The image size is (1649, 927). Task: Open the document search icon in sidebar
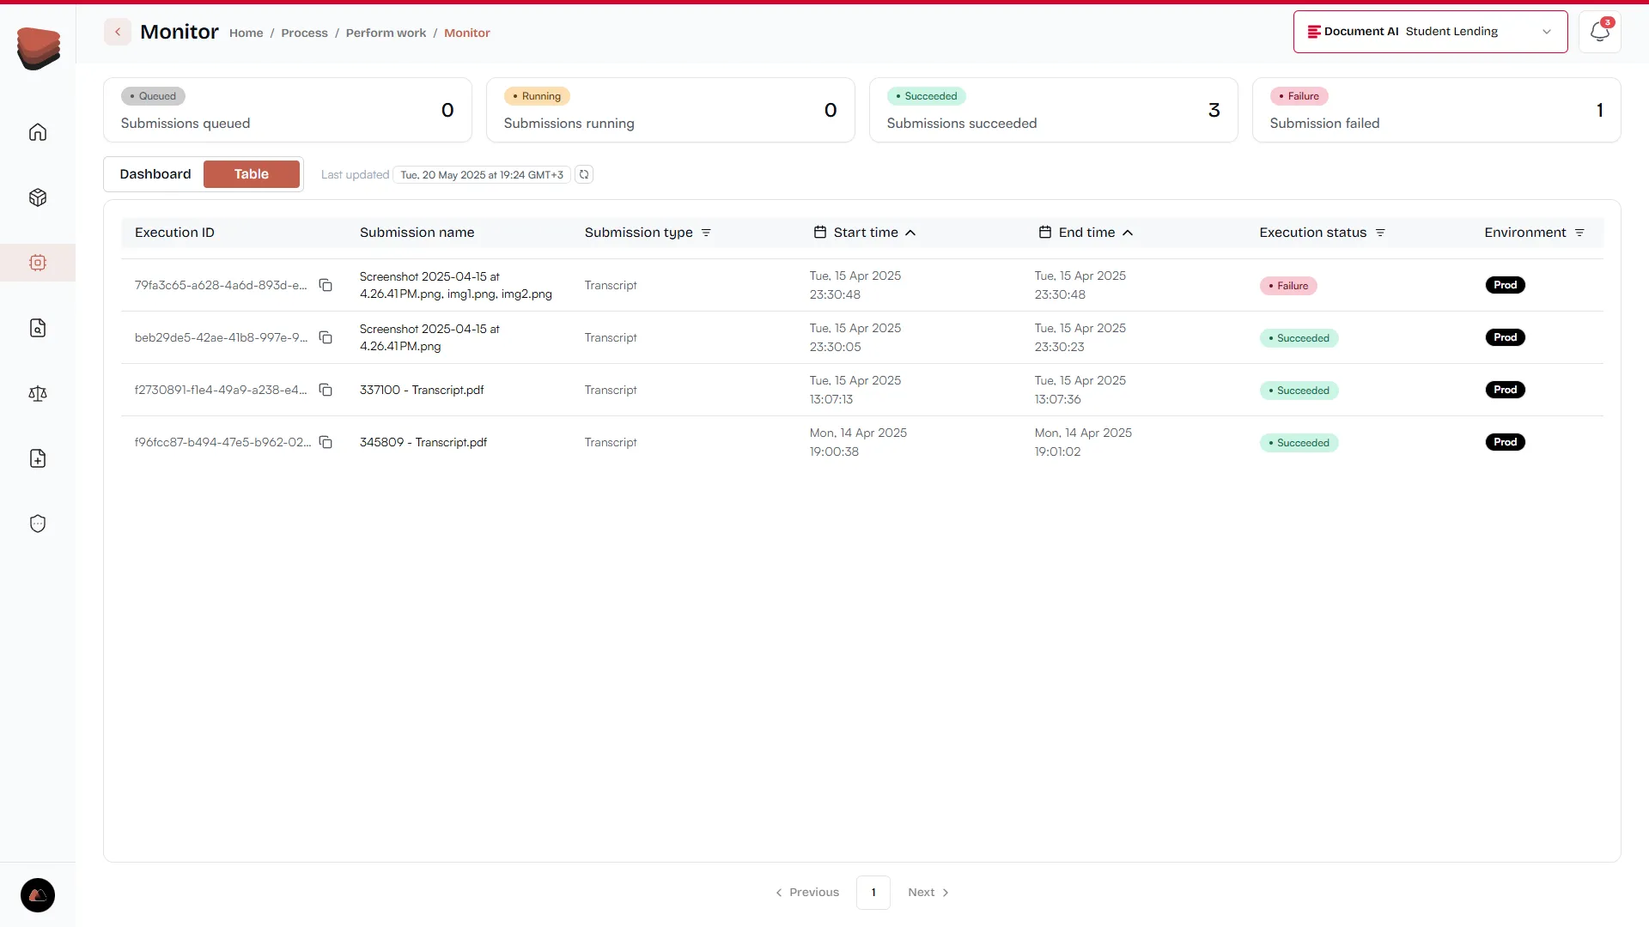[x=38, y=328]
